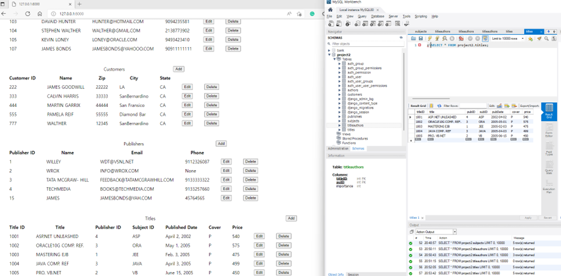Refresh the result grid data

(439, 106)
